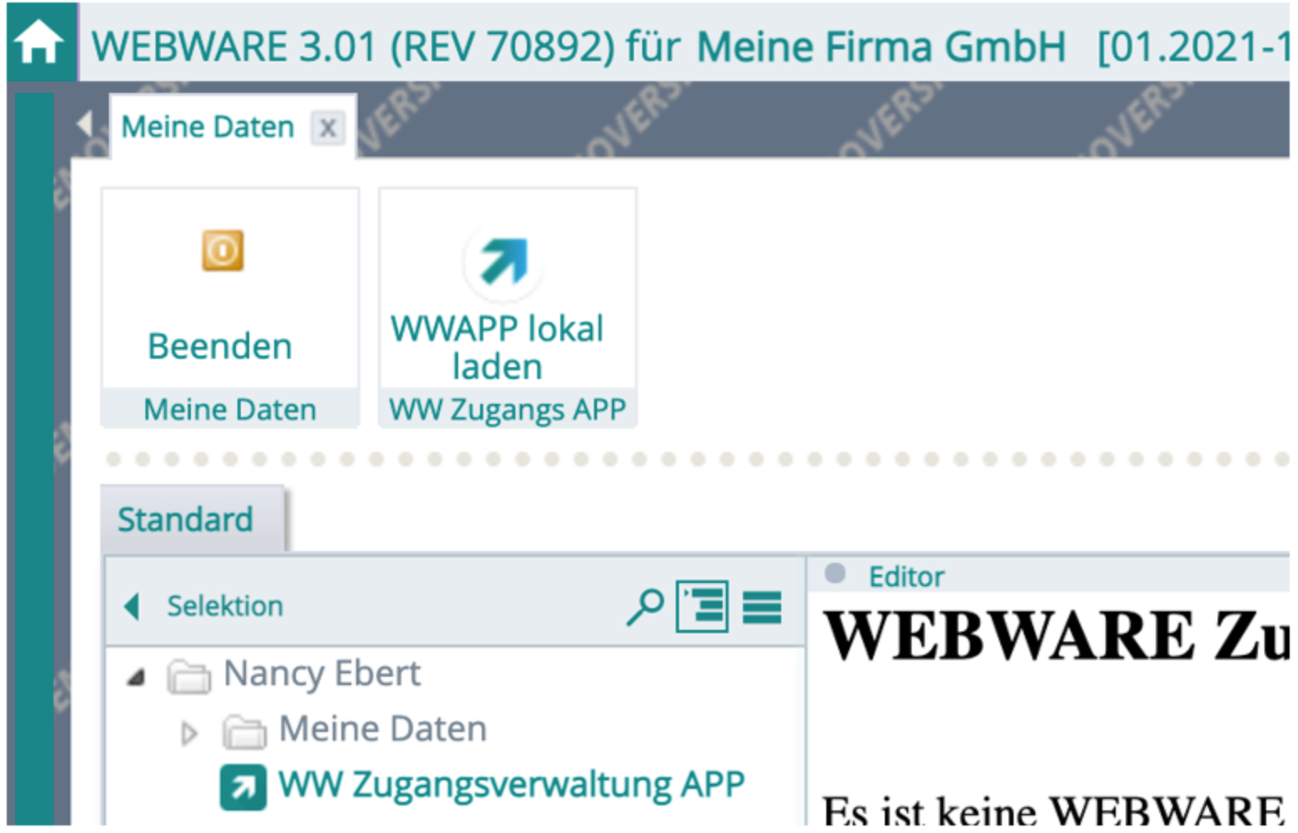Expand the Meine Daten folder node
Viewport: 1298px width, 833px height.
[189, 733]
